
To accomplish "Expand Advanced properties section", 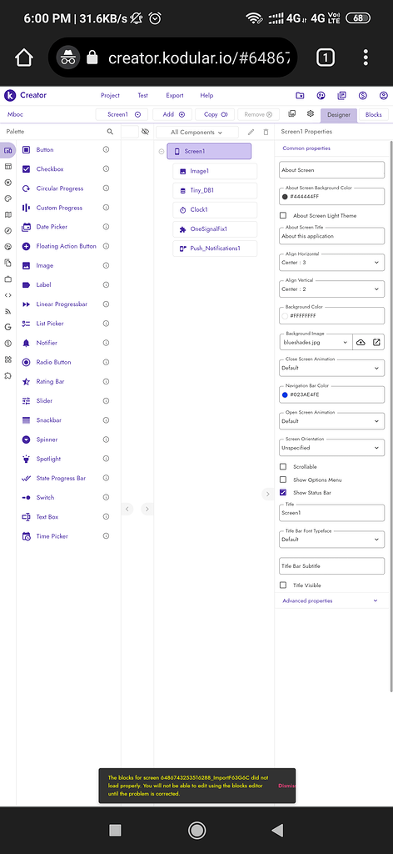I will [331, 600].
